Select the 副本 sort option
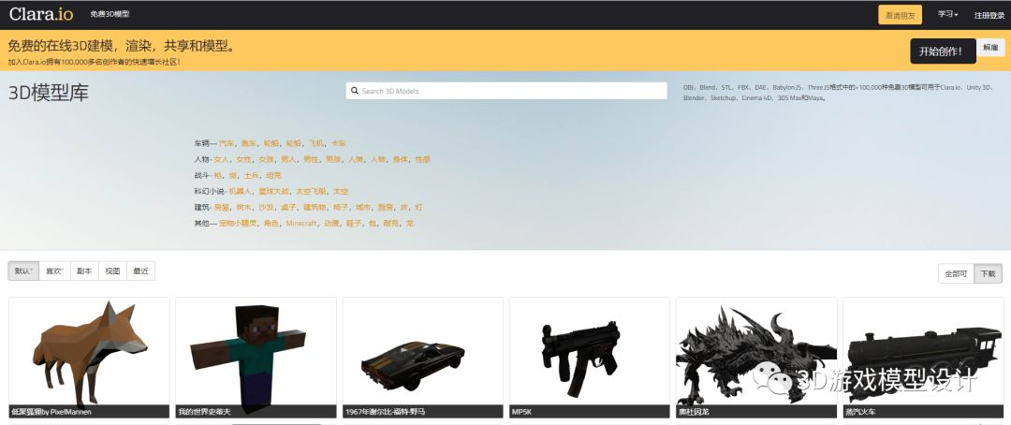The image size is (1011, 425). tap(84, 271)
